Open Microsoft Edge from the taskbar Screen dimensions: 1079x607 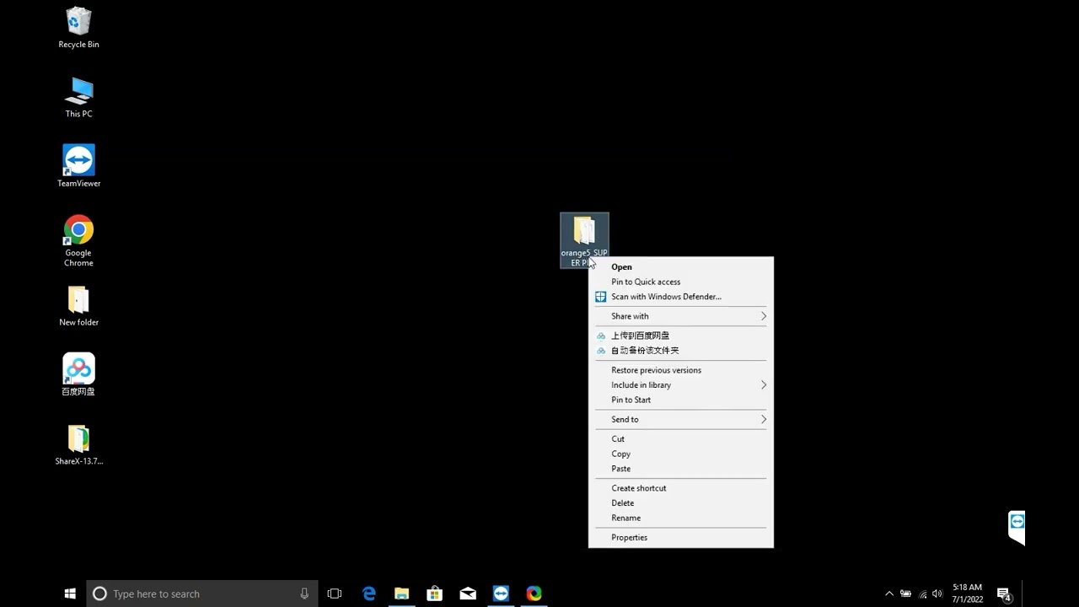tap(368, 594)
